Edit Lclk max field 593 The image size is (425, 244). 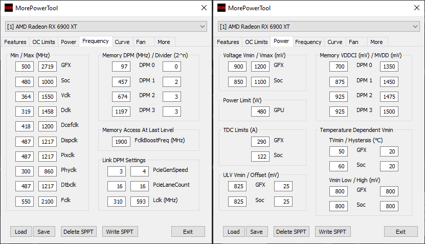(140, 202)
